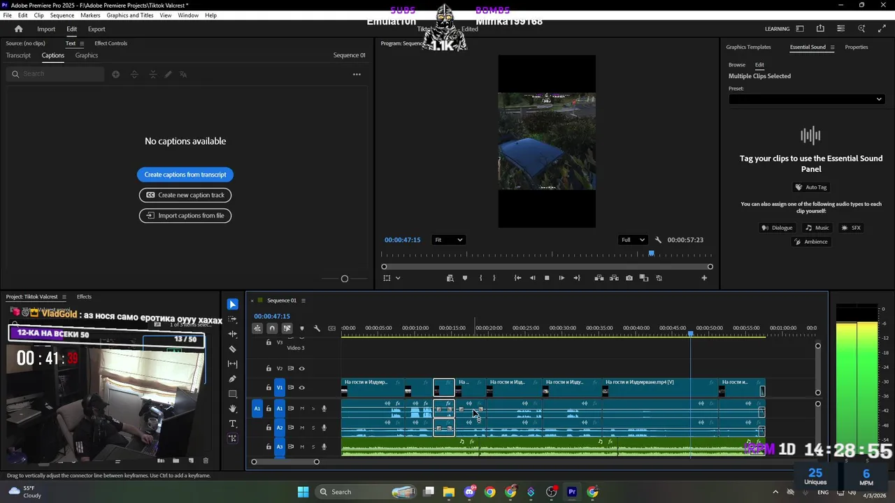Open the File menu
Image resolution: width=895 pixels, height=503 pixels.
tap(8, 15)
